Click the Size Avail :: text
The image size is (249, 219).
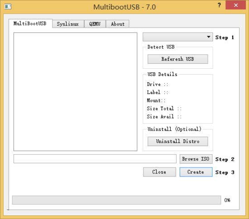point(164,117)
